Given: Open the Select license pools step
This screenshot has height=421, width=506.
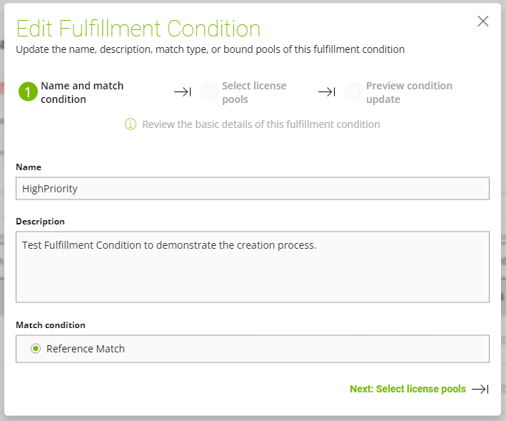Looking at the screenshot, I should coord(254,92).
